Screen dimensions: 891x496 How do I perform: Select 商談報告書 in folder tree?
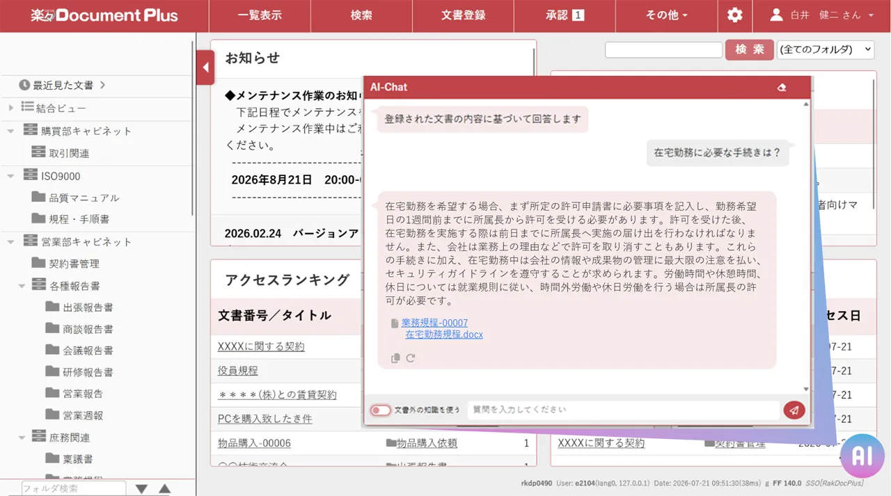coord(88,329)
